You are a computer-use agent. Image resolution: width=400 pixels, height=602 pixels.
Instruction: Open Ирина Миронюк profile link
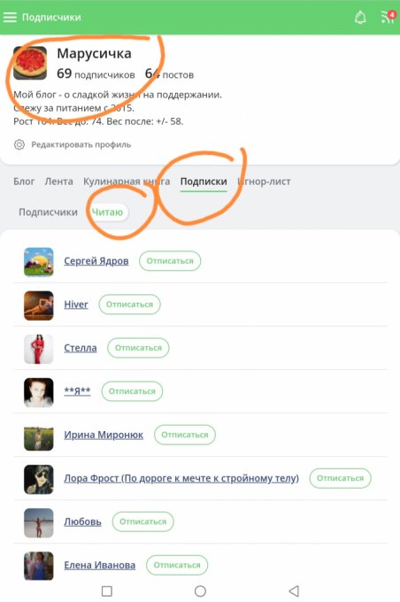[x=104, y=435]
